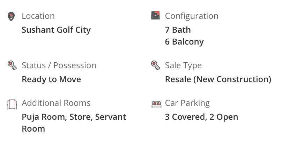This screenshot has width=289, height=141.
Task: Click the Configuration floor plan icon
Action: (155, 16)
